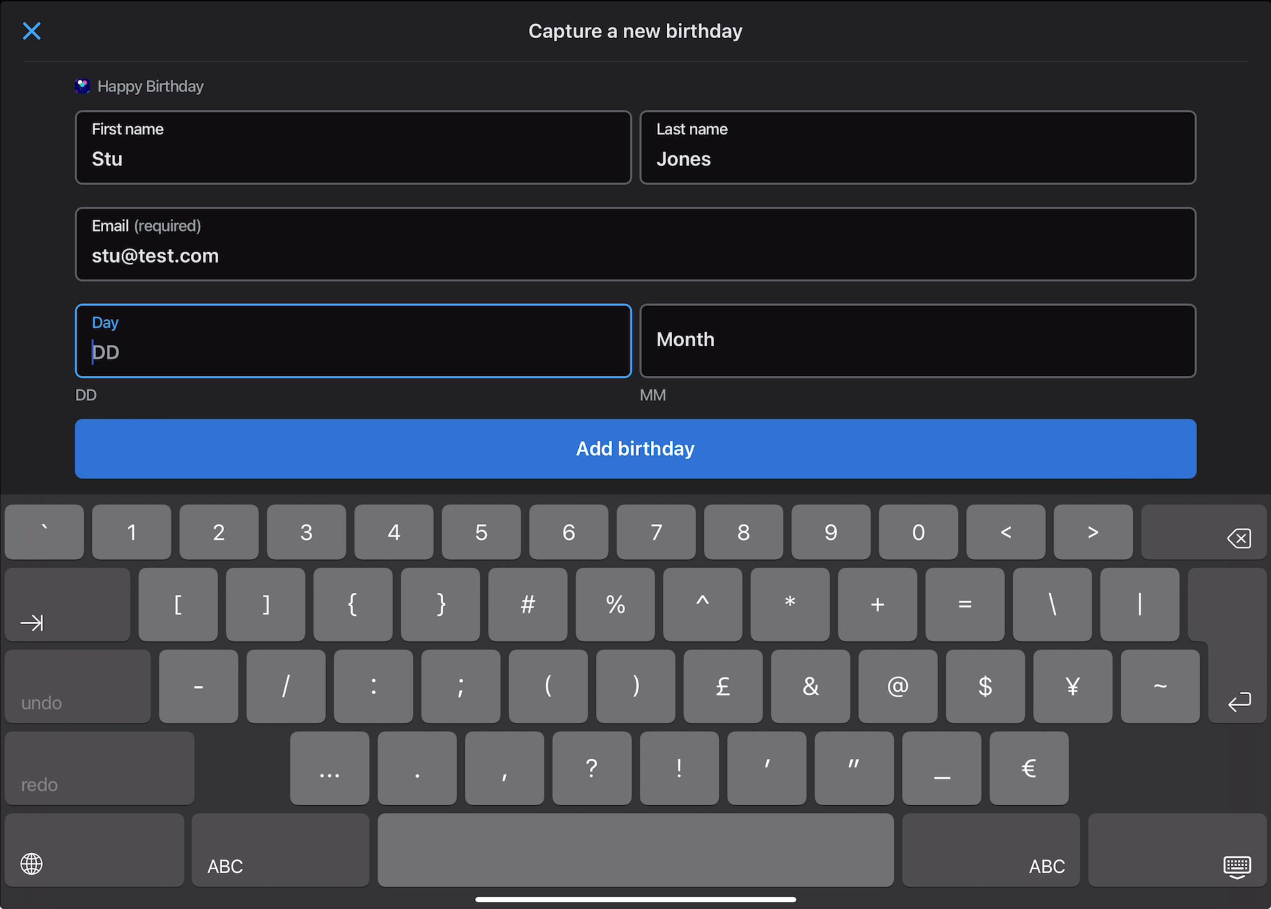The image size is (1271, 909).
Task: Tap the space bar
Action: point(635,850)
